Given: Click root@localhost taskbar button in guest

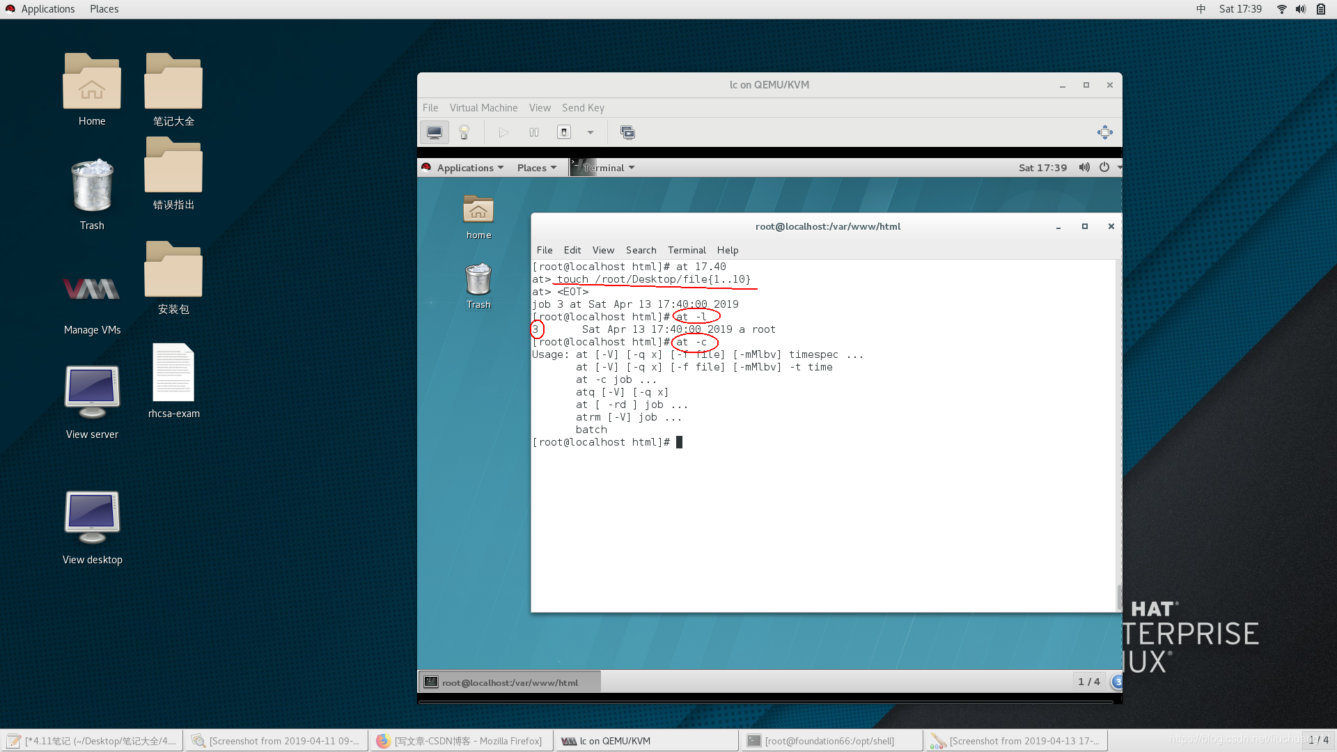Looking at the screenshot, I should (509, 682).
